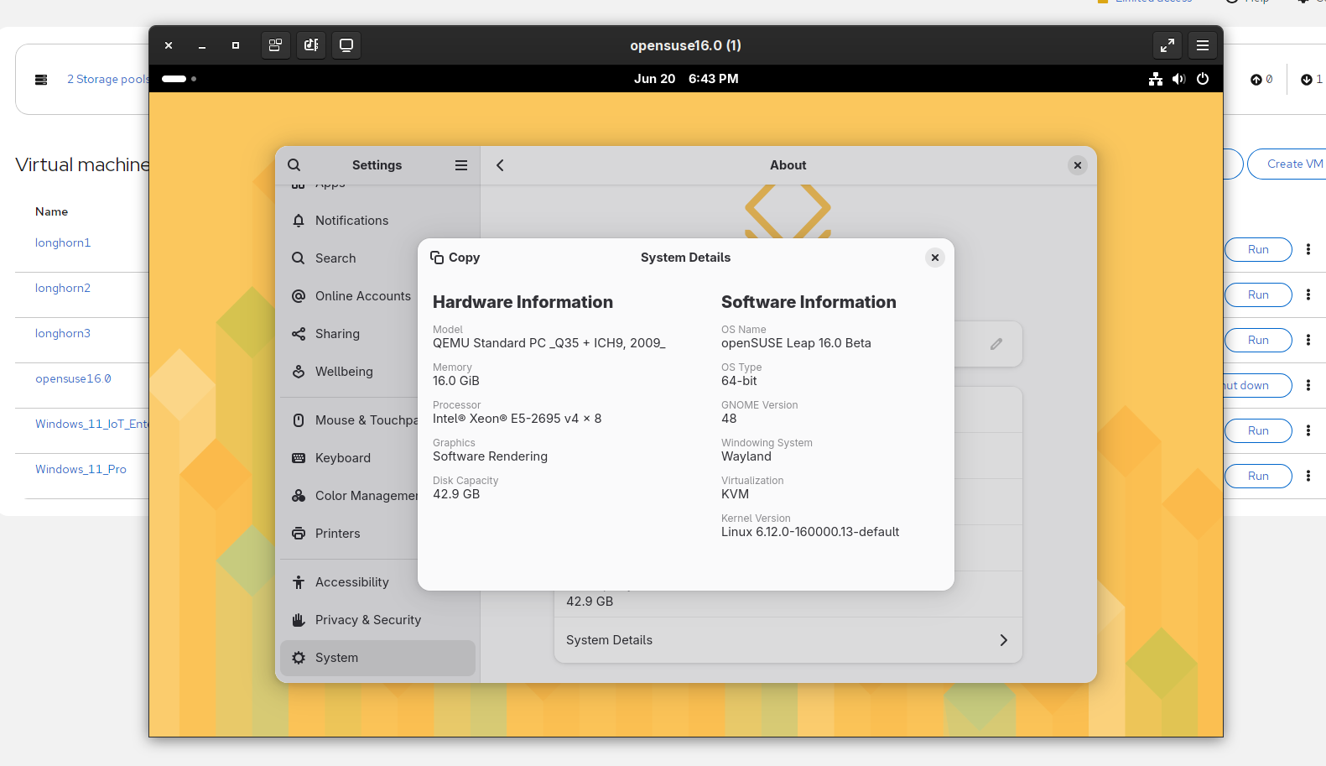Click the Printers icon in the sidebar

pos(299,534)
